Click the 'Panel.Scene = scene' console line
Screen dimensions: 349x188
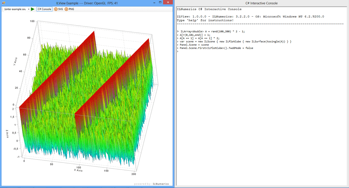(193, 45)
